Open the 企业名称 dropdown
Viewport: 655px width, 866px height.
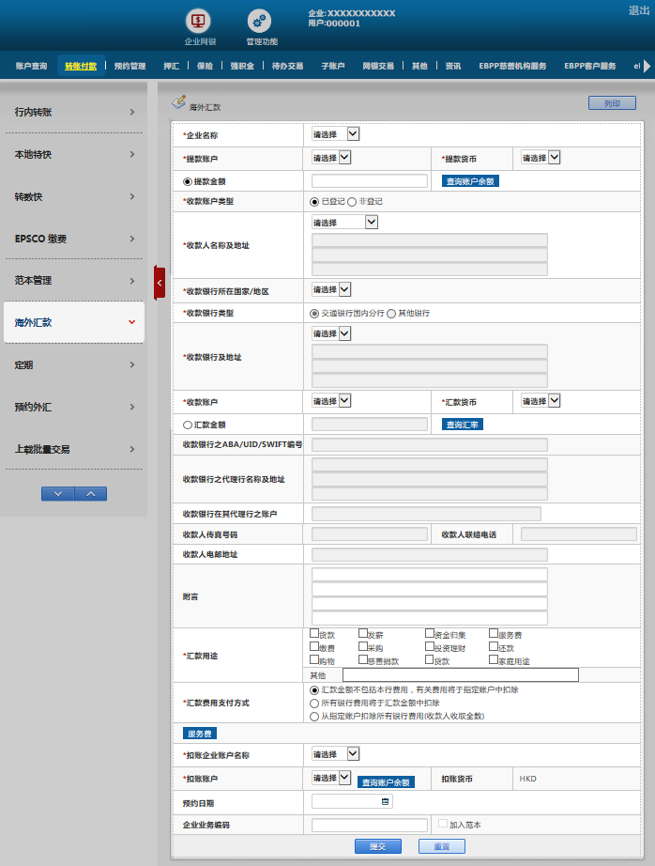point(335,134)
